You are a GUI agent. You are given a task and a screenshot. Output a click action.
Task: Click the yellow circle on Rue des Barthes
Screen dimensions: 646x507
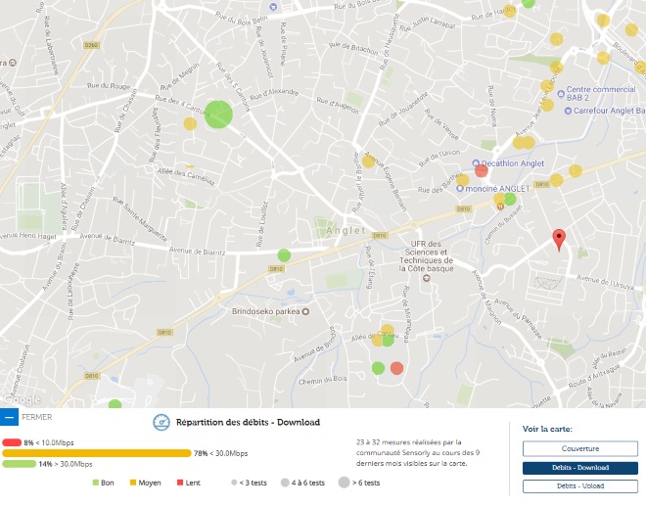pyautogui.click(x=462, y=180)
